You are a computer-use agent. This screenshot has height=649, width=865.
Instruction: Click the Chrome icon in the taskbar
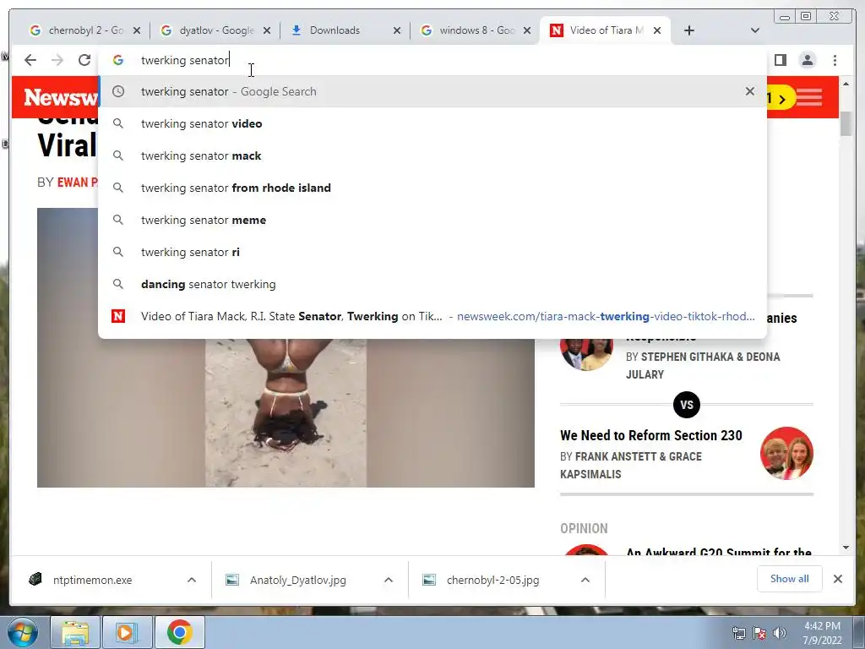[x=179, y=632]
